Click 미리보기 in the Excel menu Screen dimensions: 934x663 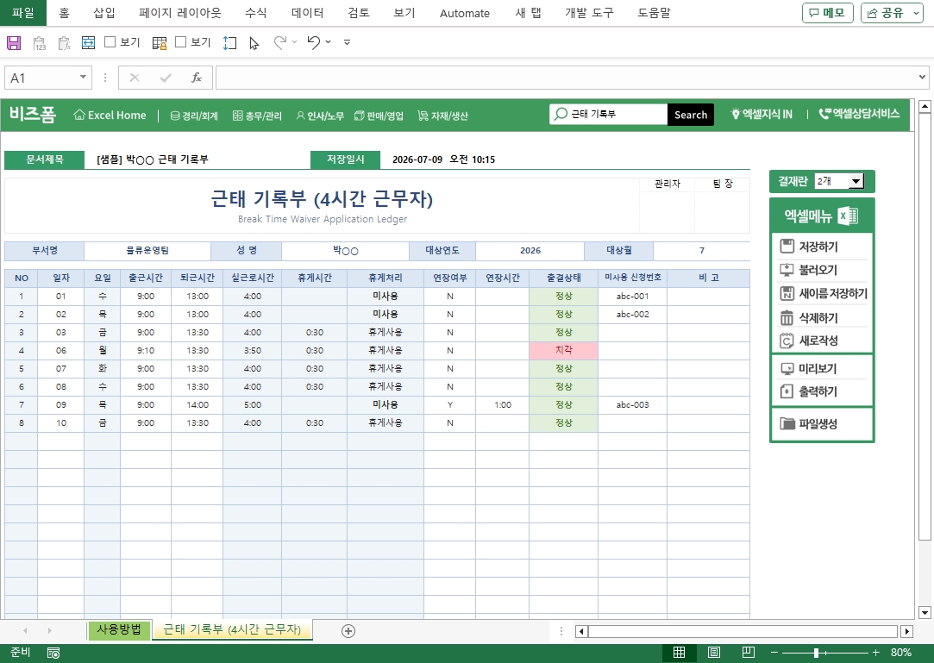point(822,369)
